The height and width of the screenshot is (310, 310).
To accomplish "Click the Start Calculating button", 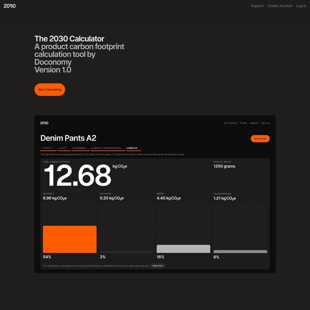I will (x=50, y=90).
